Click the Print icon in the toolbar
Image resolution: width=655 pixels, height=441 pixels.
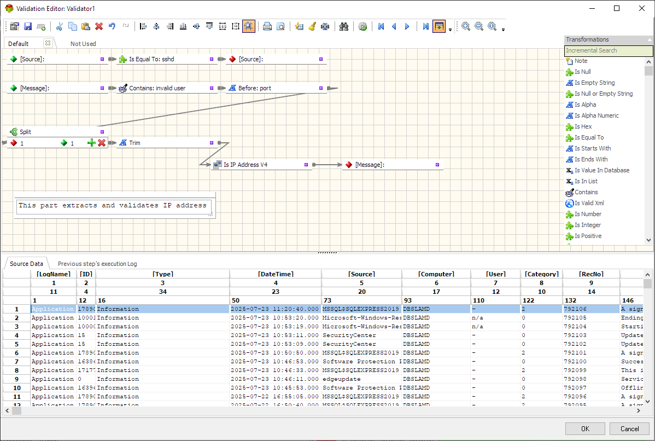[x=267, y=26]
